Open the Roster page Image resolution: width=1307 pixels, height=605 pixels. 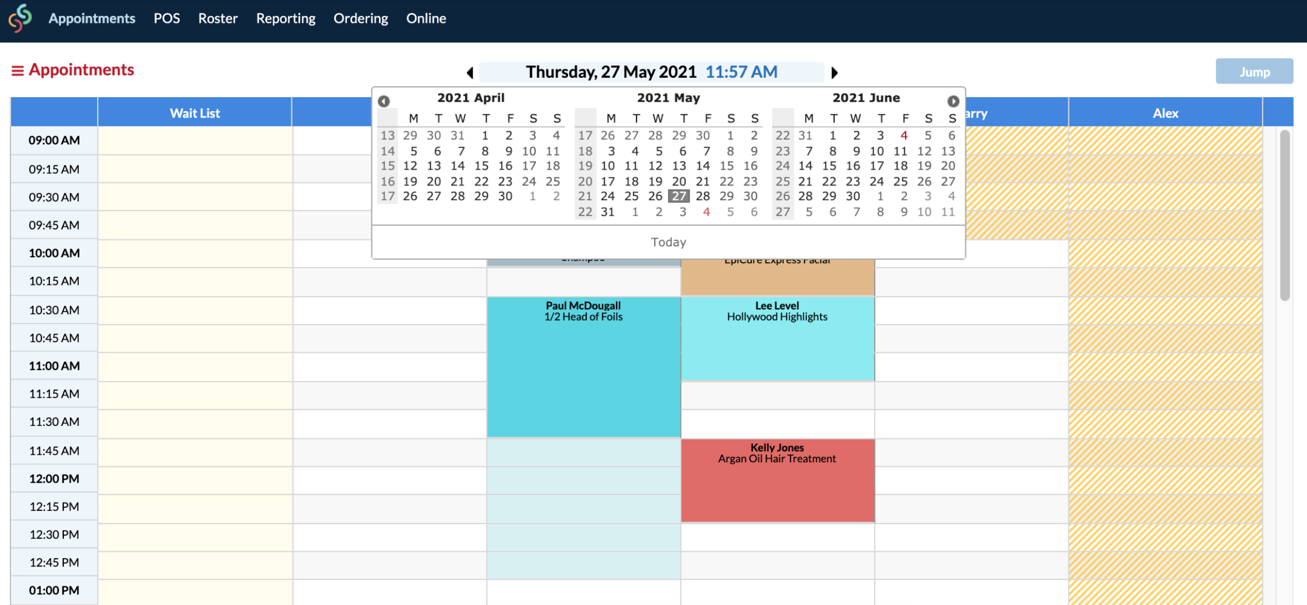[218, 18]
